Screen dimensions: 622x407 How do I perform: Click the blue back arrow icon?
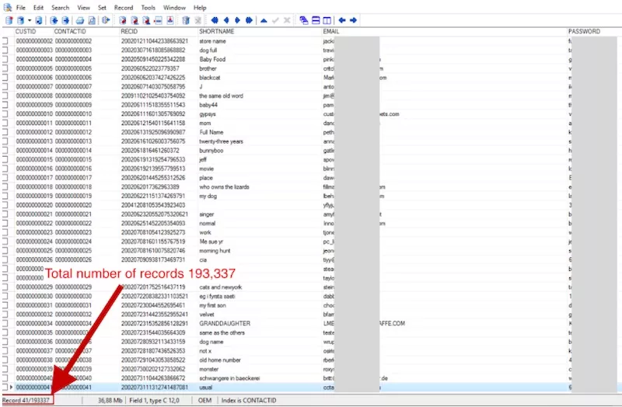point(342,20)
